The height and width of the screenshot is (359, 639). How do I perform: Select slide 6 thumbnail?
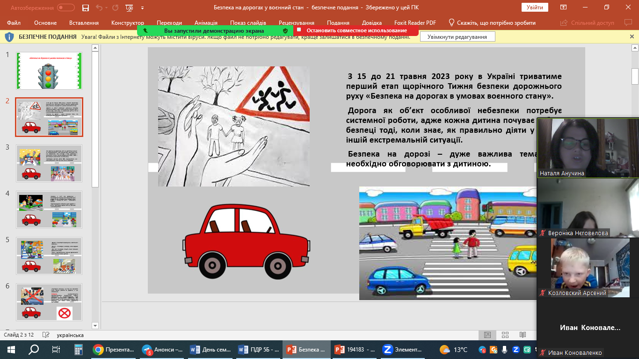click(49, 302)
